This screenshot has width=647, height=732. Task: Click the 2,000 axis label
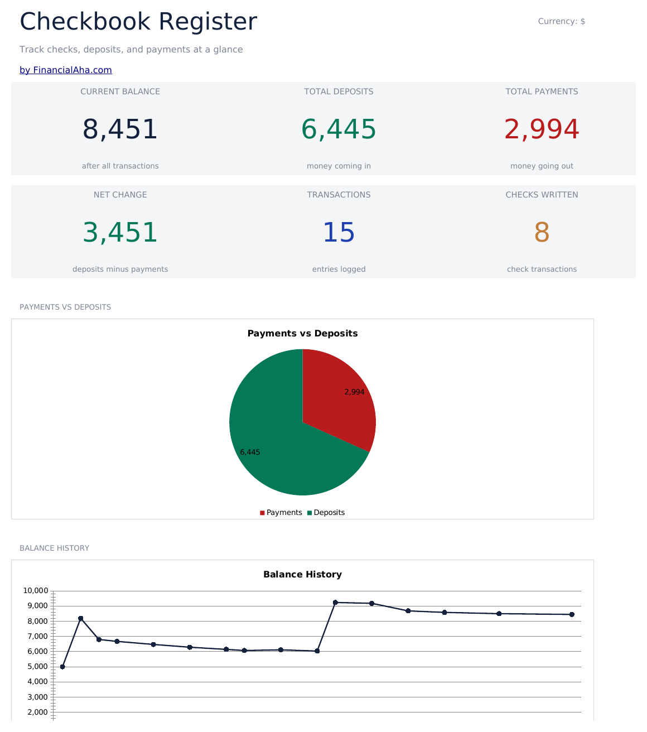click(x=37, y=712)
